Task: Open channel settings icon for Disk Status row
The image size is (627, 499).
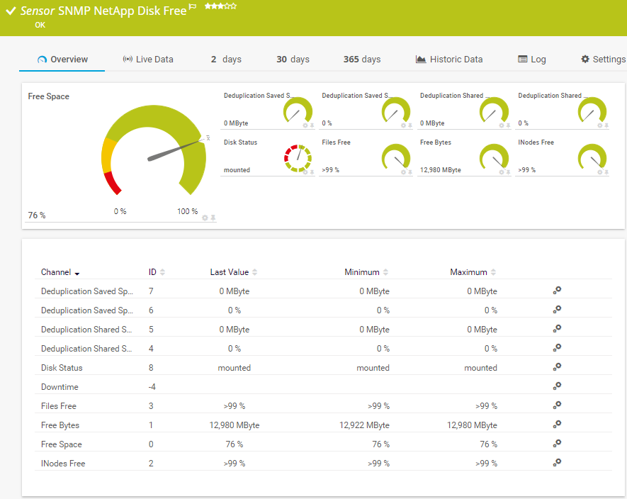Action: 558,367
